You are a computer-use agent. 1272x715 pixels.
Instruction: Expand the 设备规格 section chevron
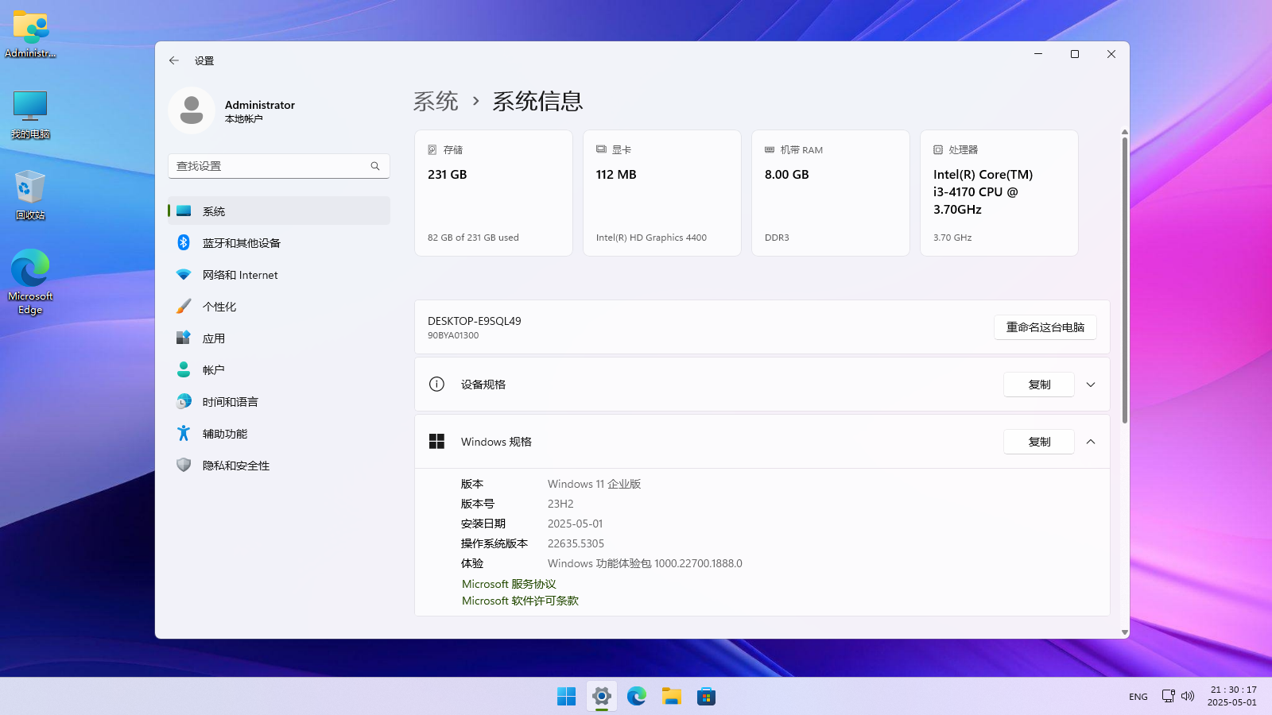1091,385
